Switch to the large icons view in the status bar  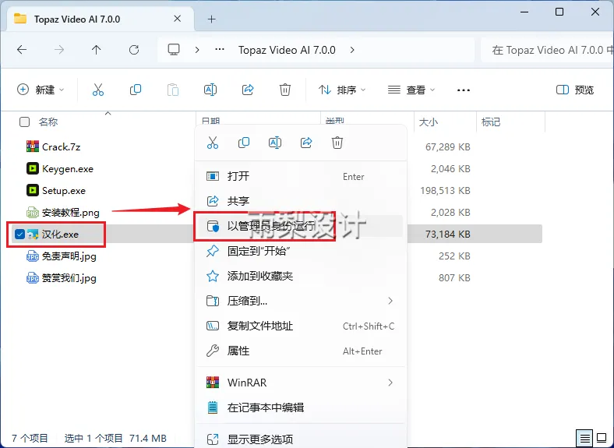[x=602, y=438]
